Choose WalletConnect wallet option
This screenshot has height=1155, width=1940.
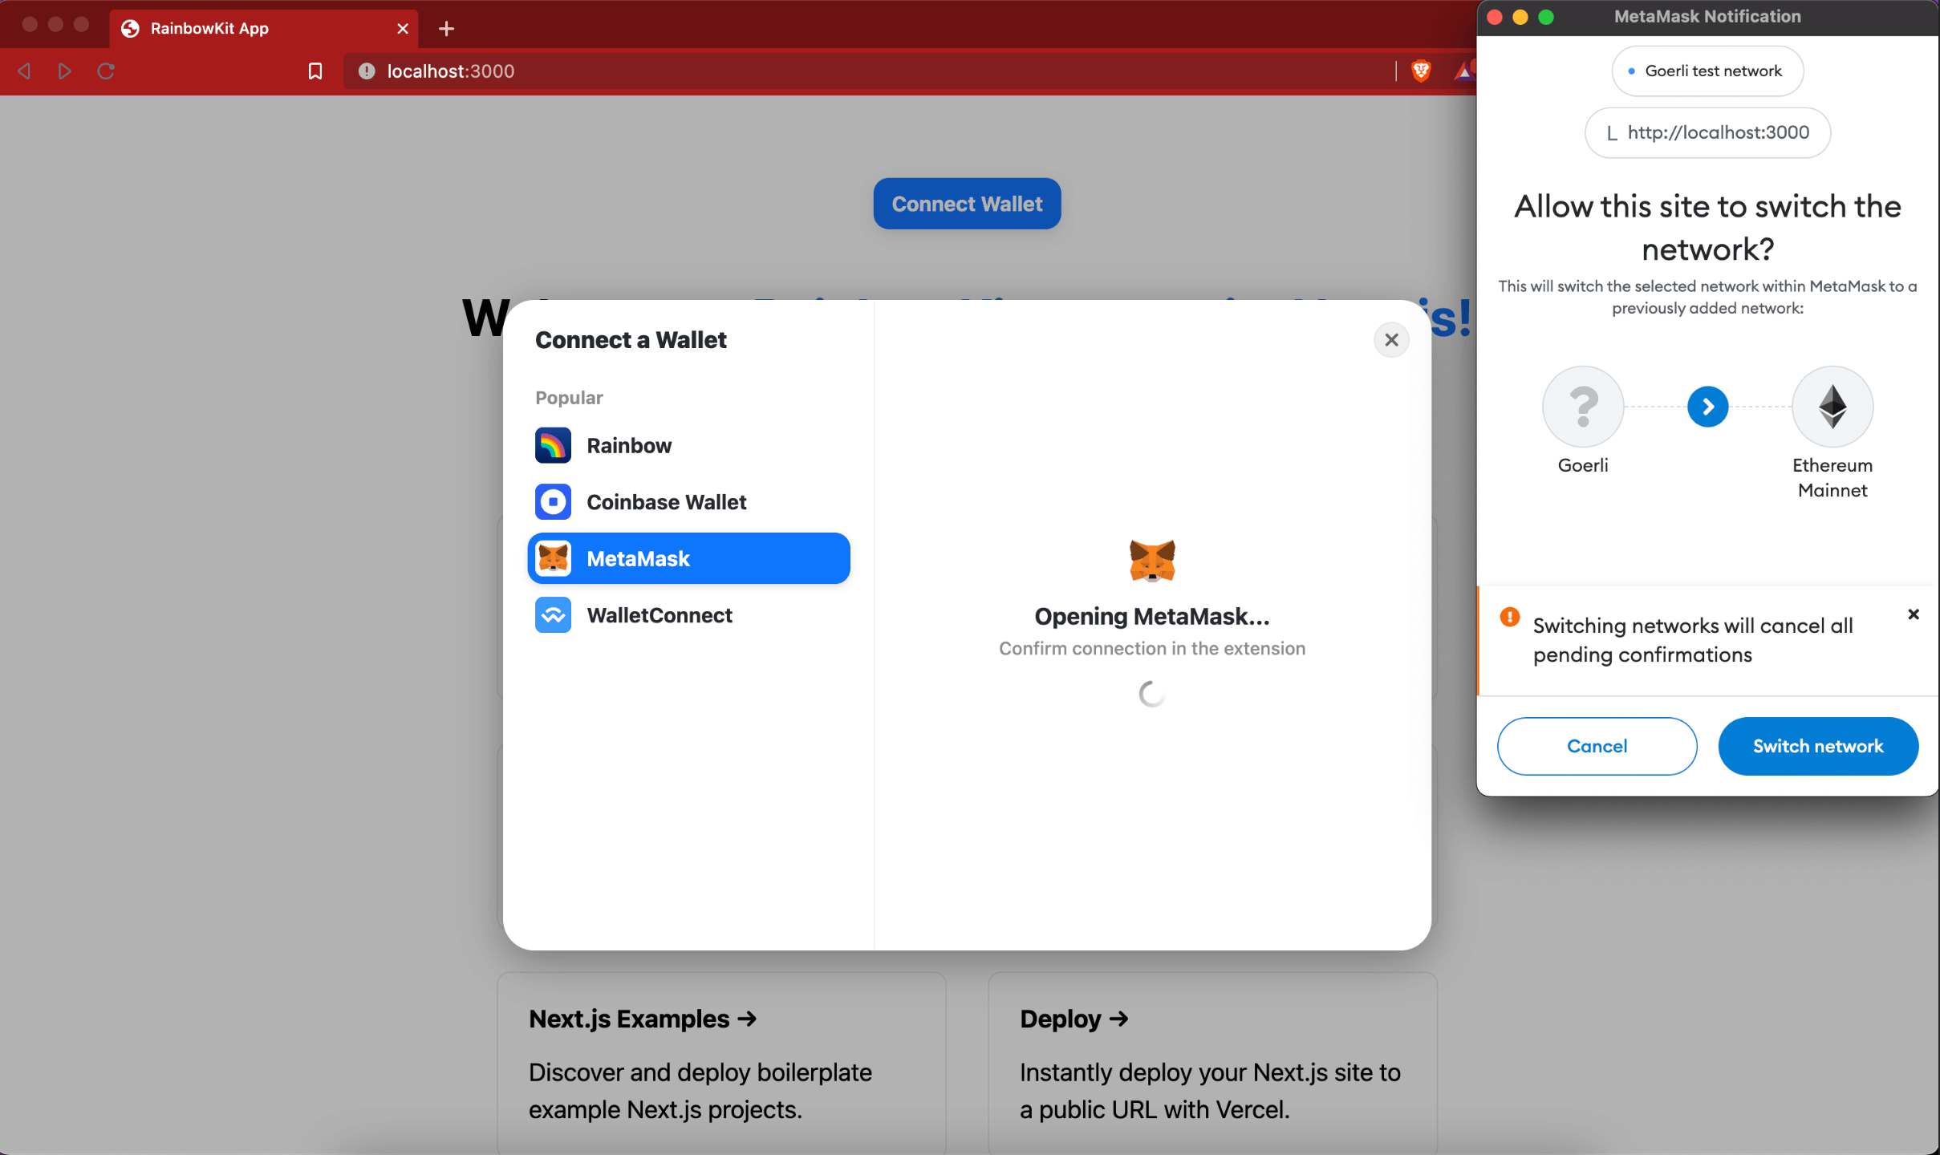click(x=688, y=615)
